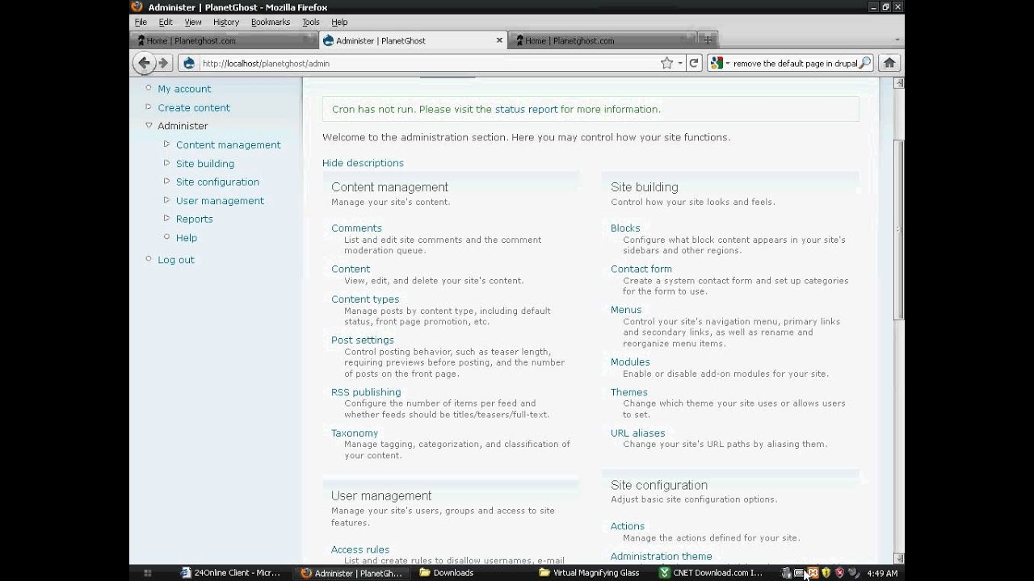The image size is (1034, 581).
Task: Click the page vertical scrollbar thumb
Action: click(x=900, y=228)
